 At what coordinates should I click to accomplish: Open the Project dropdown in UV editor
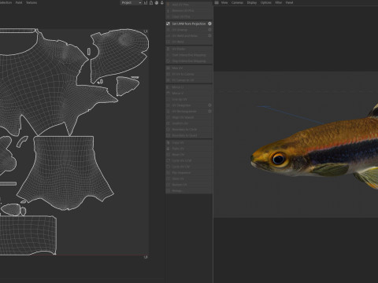pyautogui.click(x=132, y=2)
